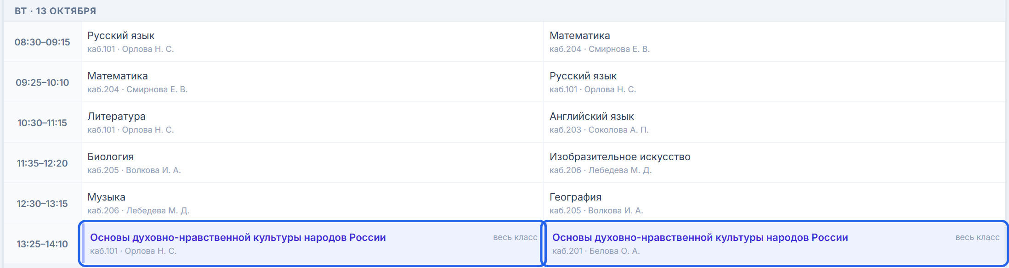Viewport: 1009px width, 268px height.
Task: Click "каб.205 · Волкова И. А." under Биология
Action: coord(134,170)
